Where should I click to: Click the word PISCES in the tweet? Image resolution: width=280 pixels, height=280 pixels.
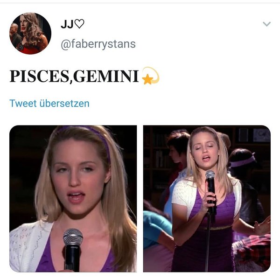tap(39, 76)
